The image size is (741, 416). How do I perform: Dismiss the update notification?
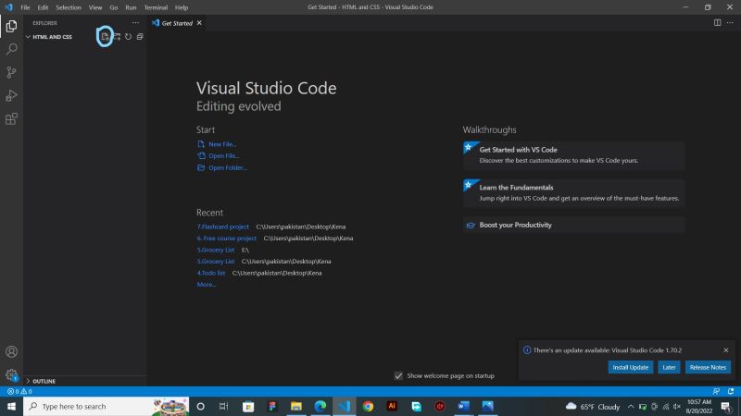pyautogui.click(x=726, y=350)
